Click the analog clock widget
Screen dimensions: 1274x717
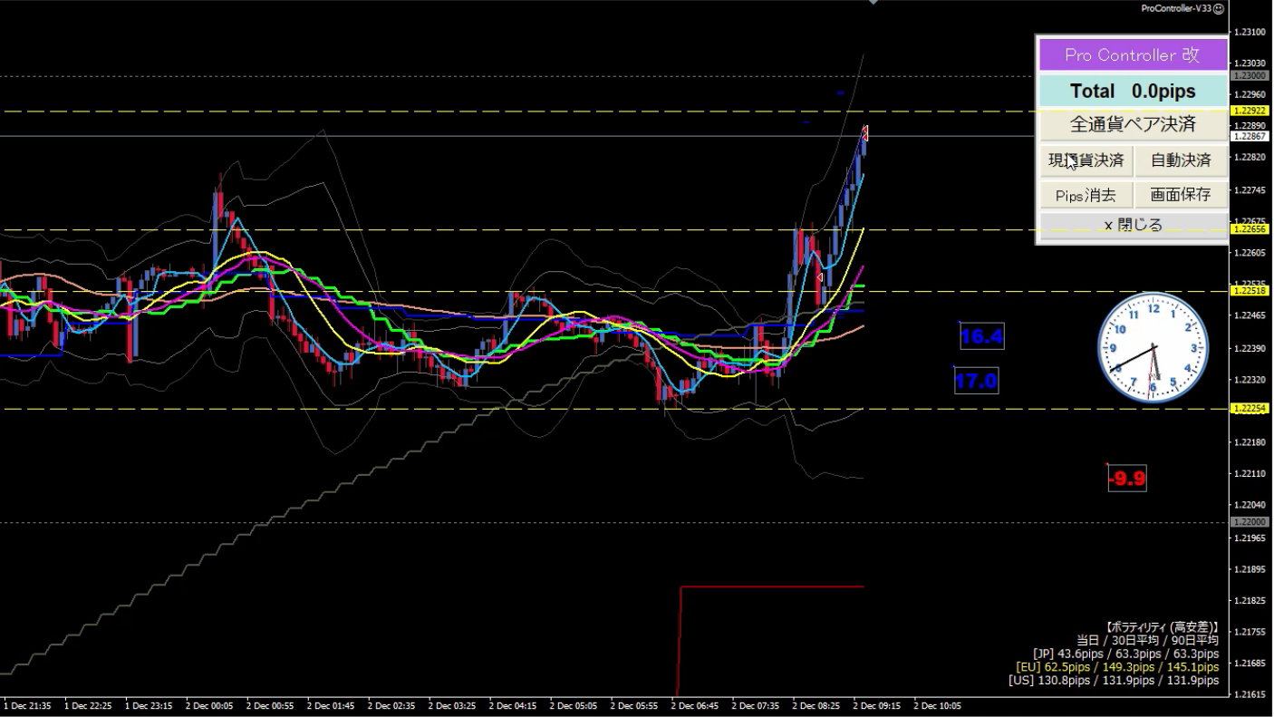pyautogui.click(x=1153, y=347)
